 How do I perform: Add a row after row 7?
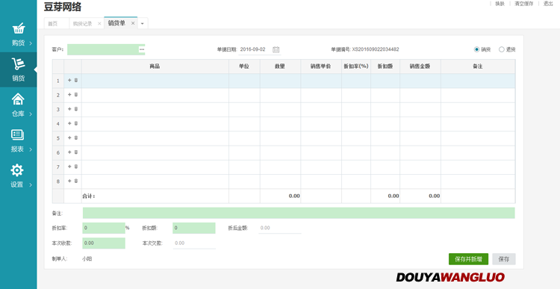point(69,167)
